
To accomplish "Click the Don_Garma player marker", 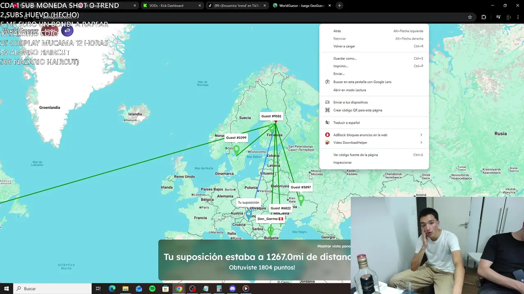I will pyautogui.click(x=270, y=219).
